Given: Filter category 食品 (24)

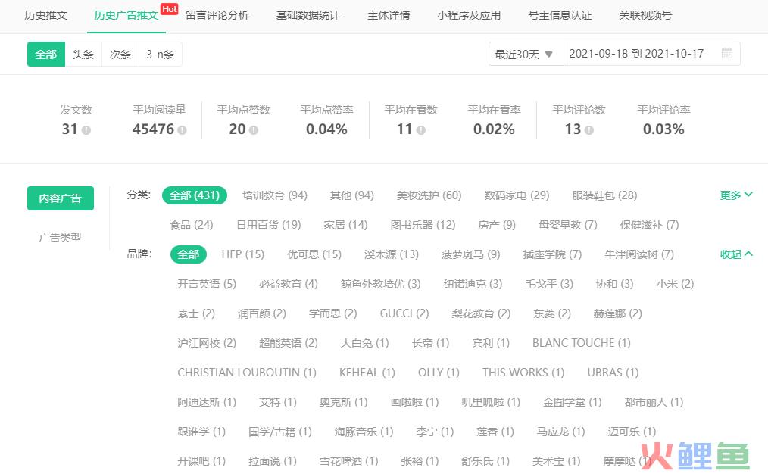Looking at the screenshot, I should [x=192, y=225].
